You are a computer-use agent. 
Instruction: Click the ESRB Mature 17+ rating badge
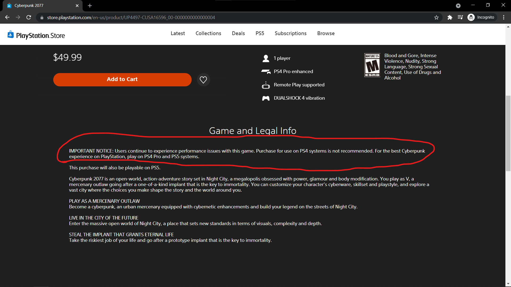[x=372, y=65]
